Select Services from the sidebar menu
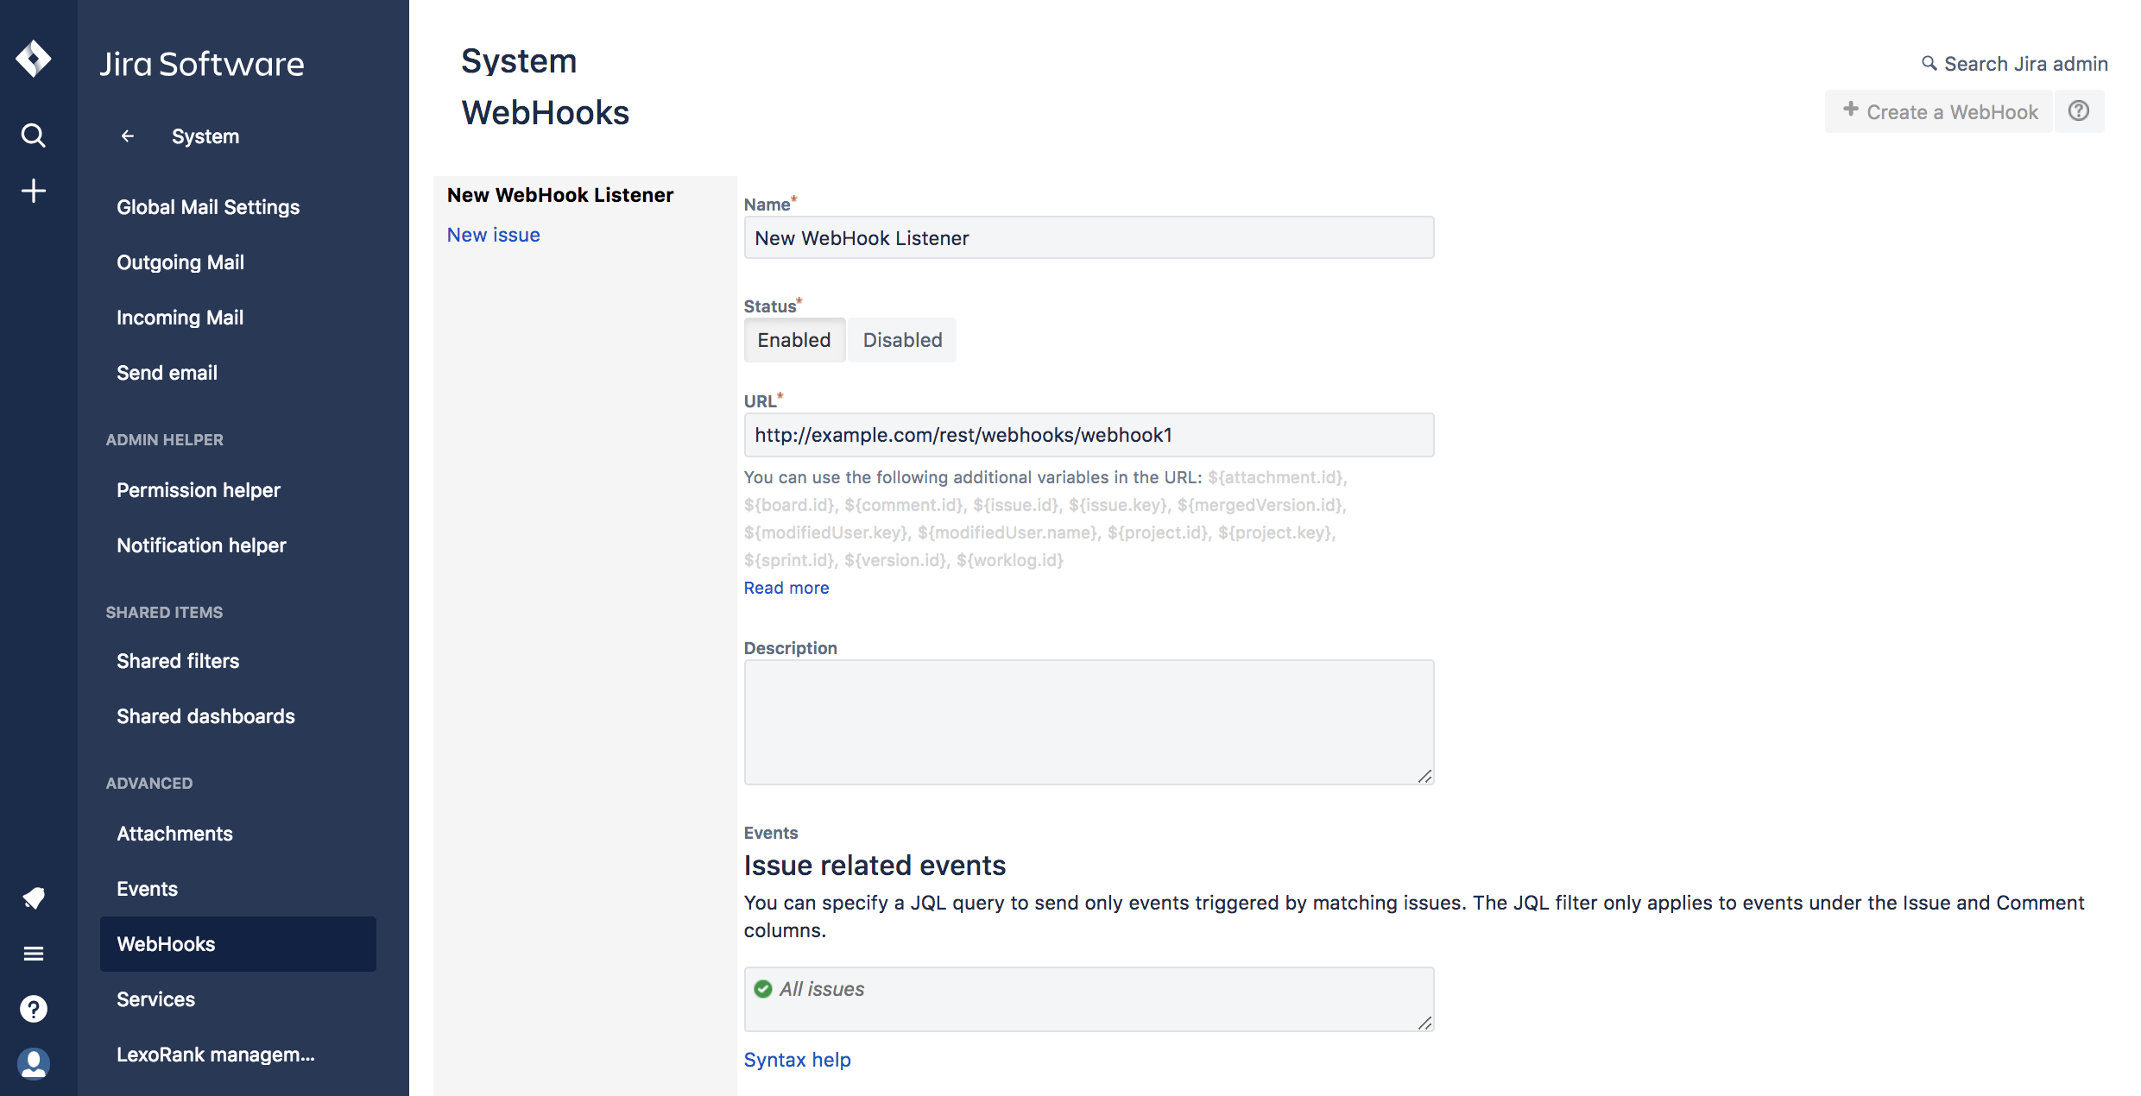Viewport: 2141px width, 1096px height. pos(155,998)
